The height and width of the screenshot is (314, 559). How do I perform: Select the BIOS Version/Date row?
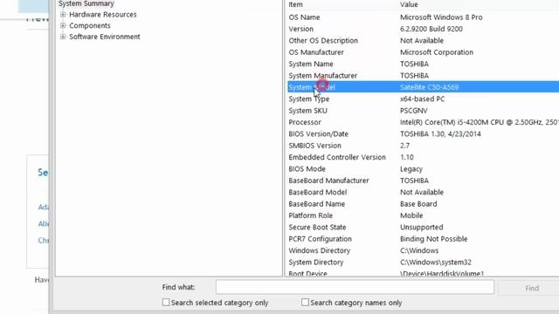point(423,134)
